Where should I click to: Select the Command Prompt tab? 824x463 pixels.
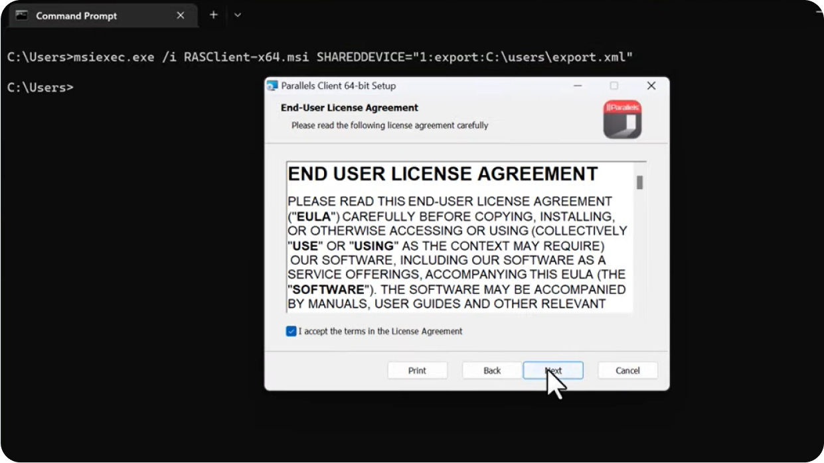[x=93, y=15]
